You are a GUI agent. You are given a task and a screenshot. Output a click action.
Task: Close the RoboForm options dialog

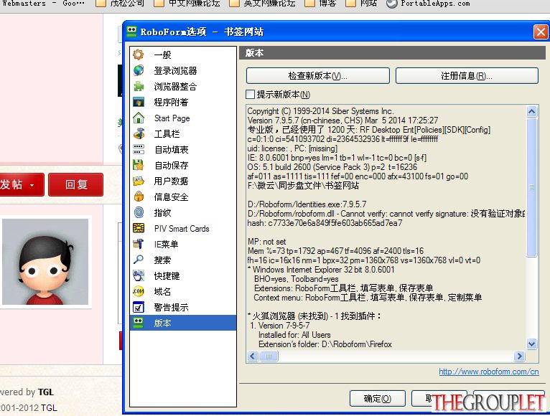(x=541, y=32)
